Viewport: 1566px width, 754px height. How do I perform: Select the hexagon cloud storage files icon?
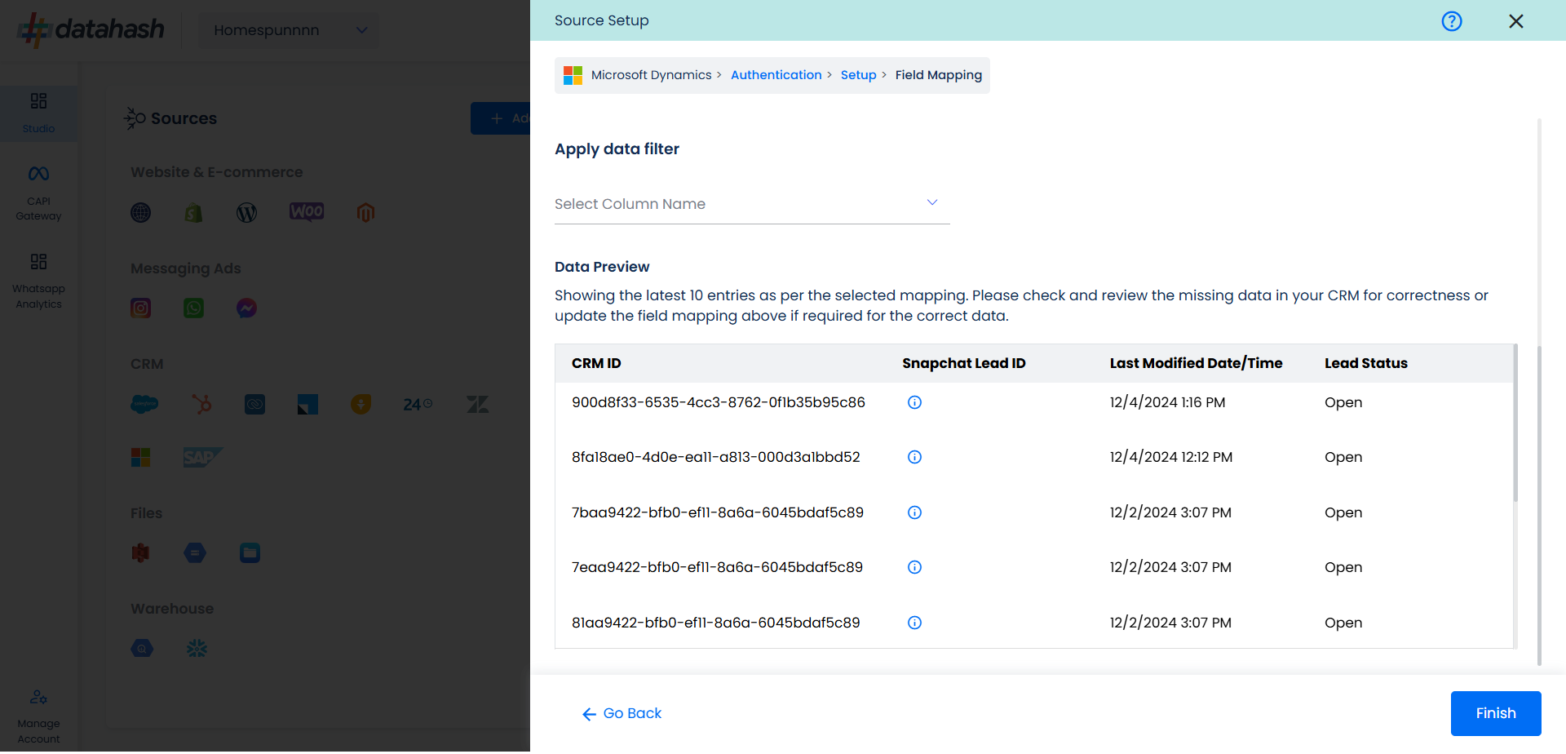195,553
